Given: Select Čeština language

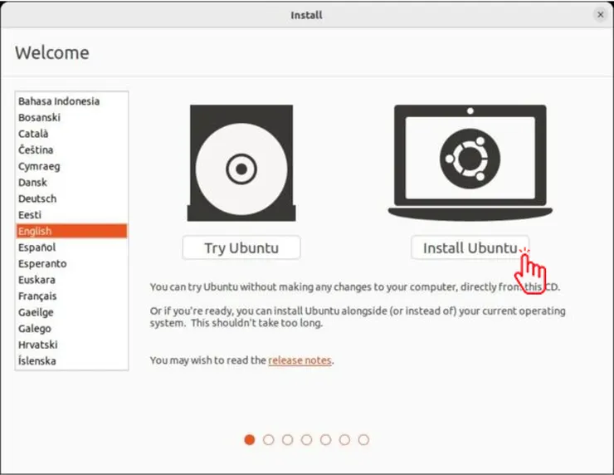Looking at the screenshot, I should click(x=71, y=149).
